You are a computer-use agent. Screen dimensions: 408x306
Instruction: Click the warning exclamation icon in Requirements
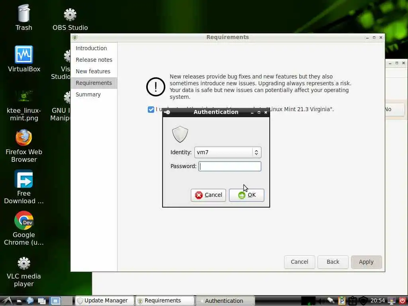(156, 86)
